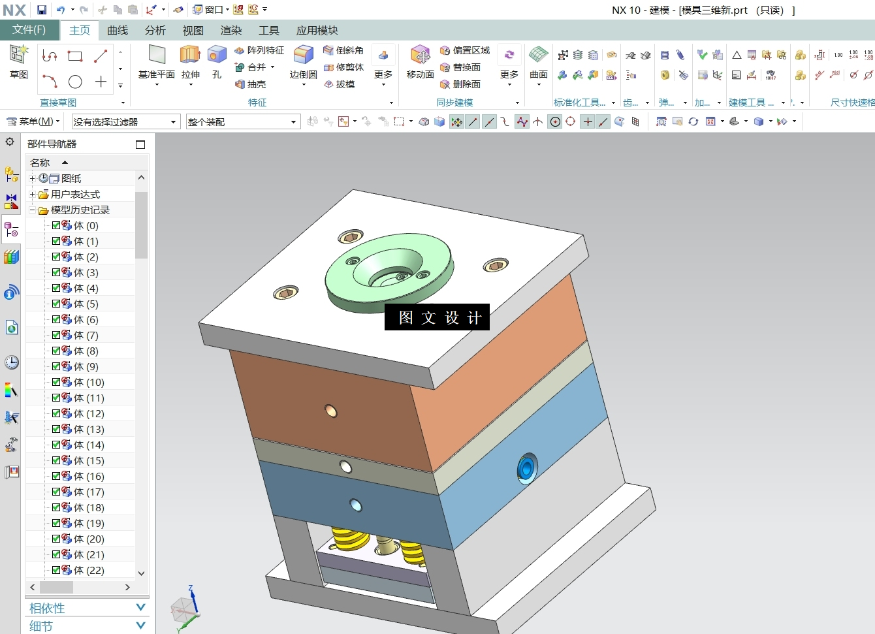Disable the 体 (12) checkbox

tap(56, 413)
